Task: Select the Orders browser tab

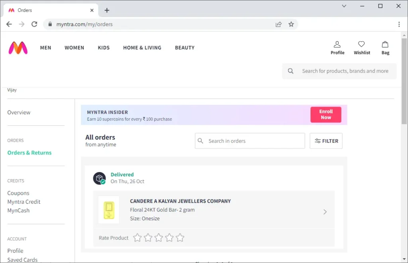Action: [x=51, y=10]
